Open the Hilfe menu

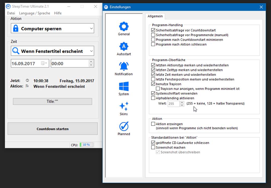tap(58, 13)
